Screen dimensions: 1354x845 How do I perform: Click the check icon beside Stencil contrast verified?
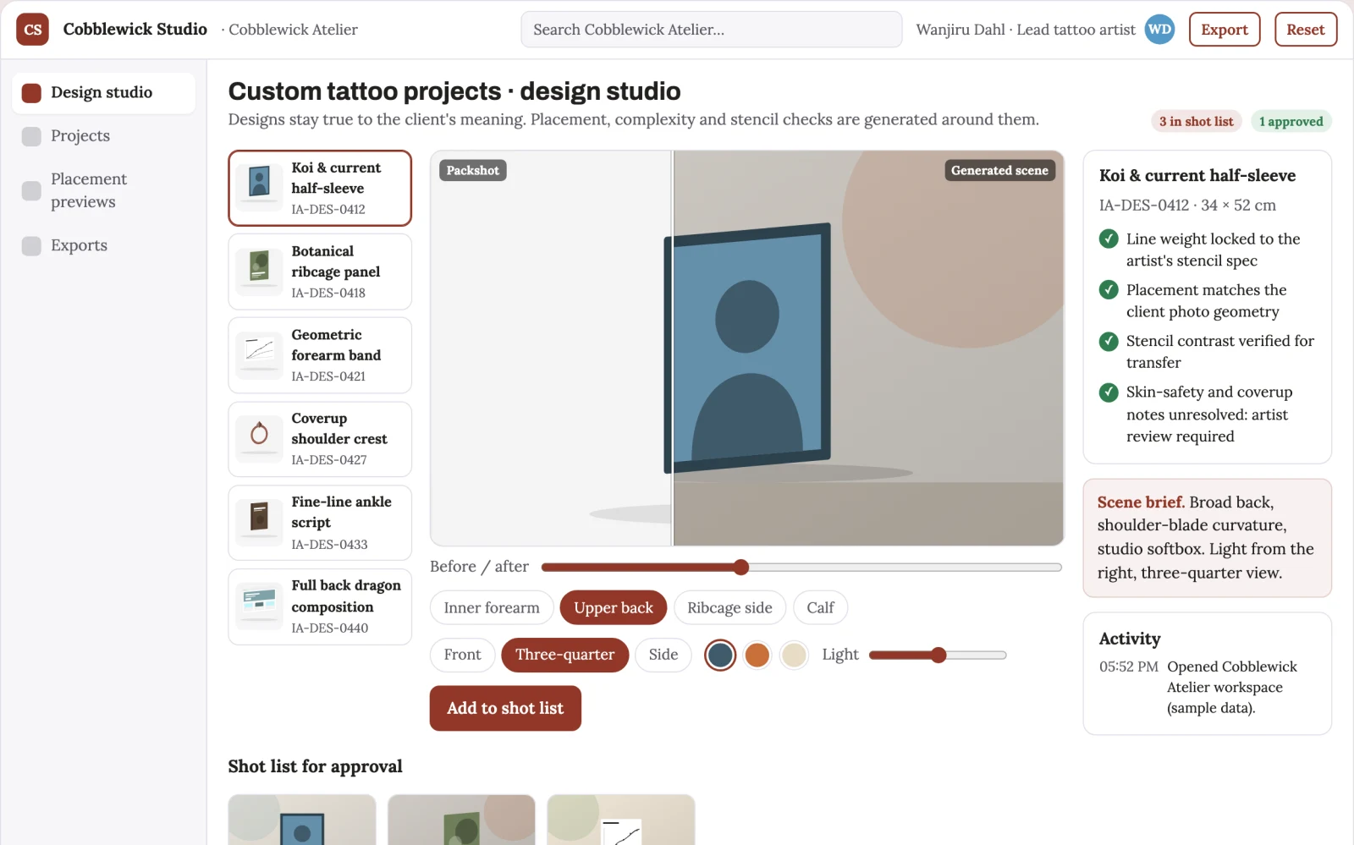click(x=1109, y=342)
